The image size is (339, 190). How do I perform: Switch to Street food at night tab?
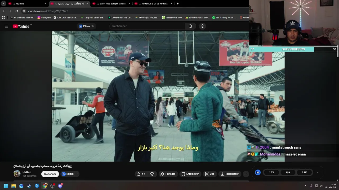111,4
